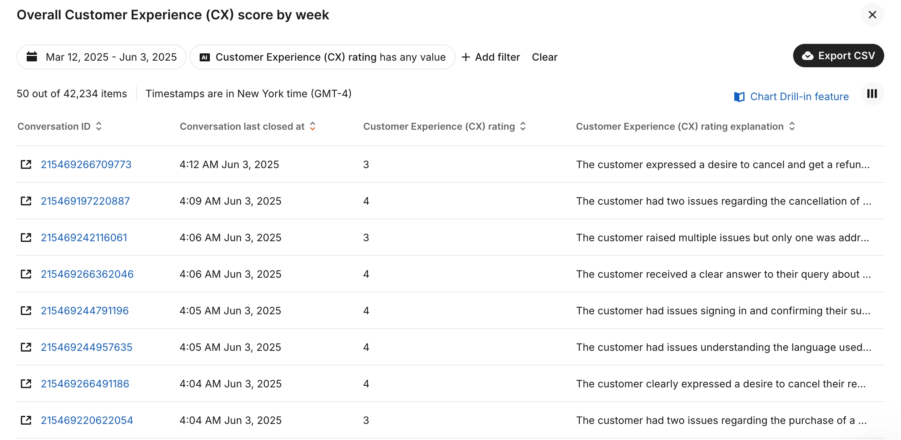The image size is (901, 440).
Task: Click the calendar icon in date filter
Action: (x=32, y=57)
